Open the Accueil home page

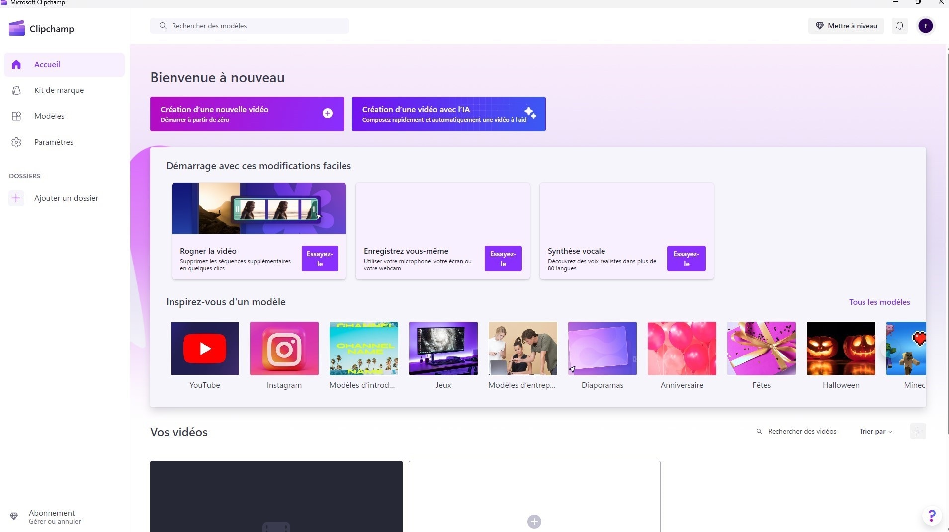64,64
